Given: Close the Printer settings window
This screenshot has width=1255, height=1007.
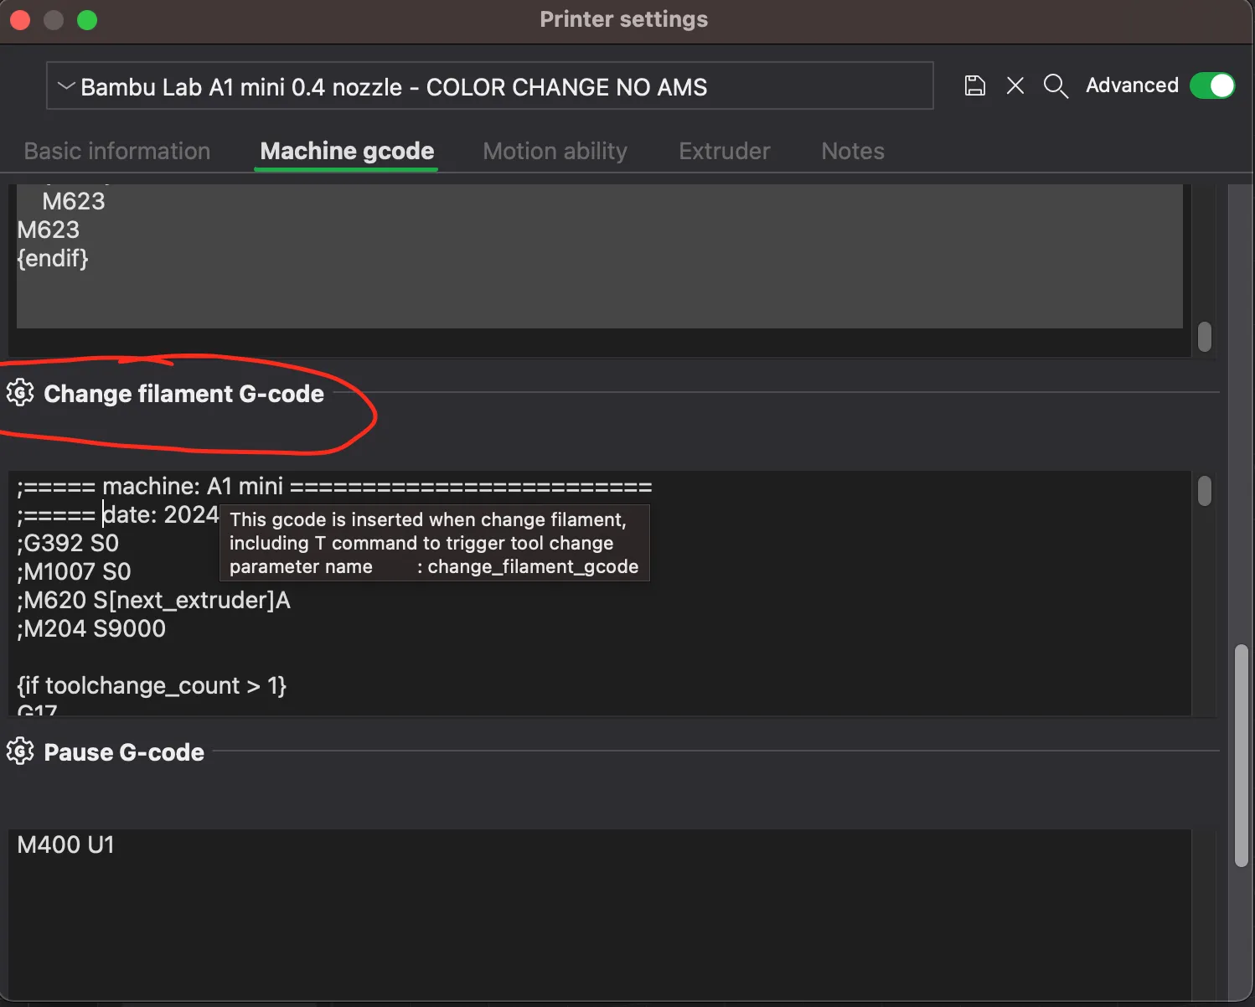Looking at the screenshot, I should click(x=20, y=19).
